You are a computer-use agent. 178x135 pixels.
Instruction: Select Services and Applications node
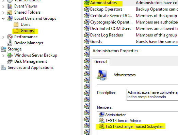pos(31,67)
